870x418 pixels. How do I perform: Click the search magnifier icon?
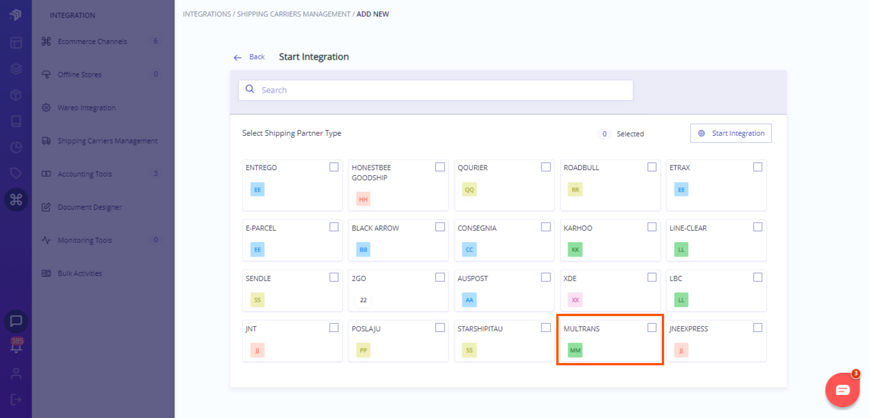pos(249,89)
